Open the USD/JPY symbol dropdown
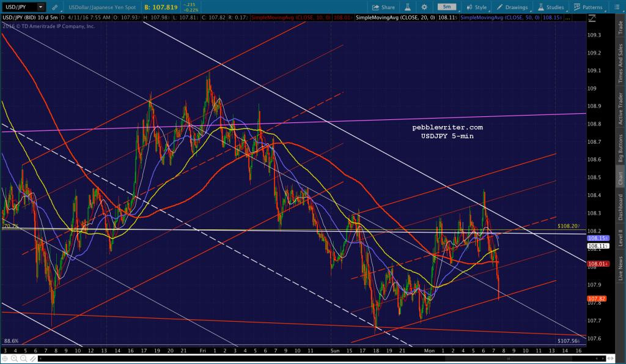This screenshot has height=364, width=626. (x=40, y=6)
